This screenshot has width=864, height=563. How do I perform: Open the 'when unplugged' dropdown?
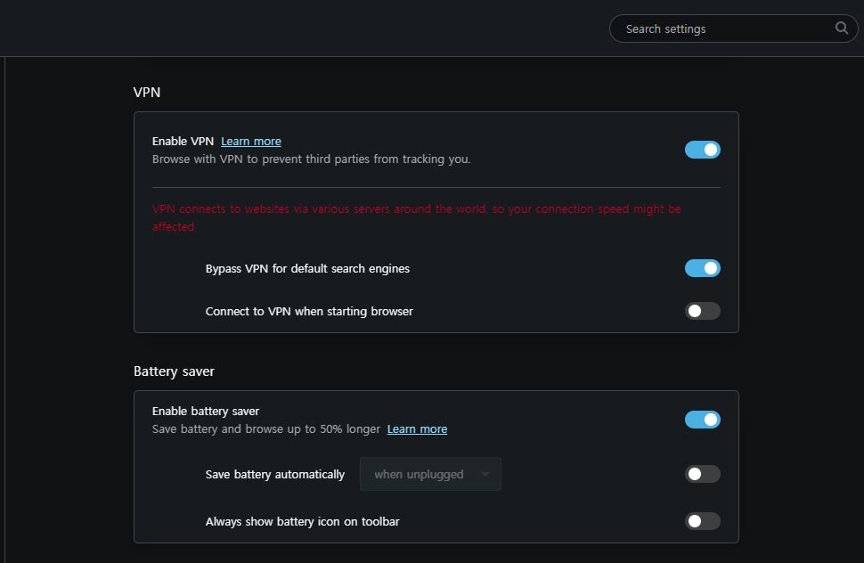(x=430, y=474)
